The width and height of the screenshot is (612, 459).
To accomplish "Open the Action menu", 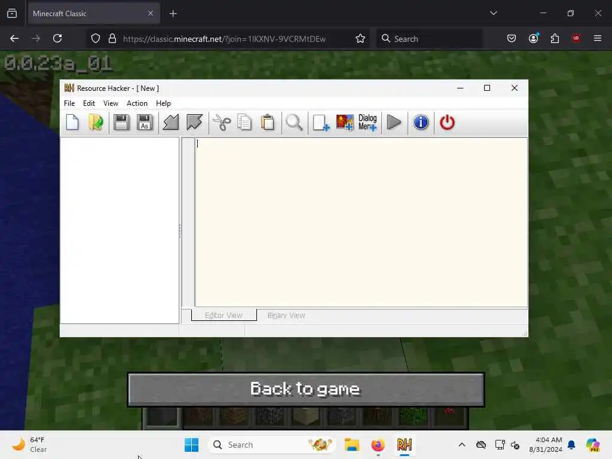I will pos(137,103).
